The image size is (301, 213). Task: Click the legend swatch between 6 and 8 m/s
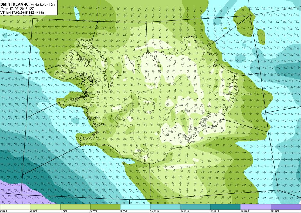pyautogui.click(x=105, y=207)
